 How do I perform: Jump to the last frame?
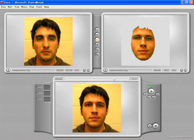(157, 94)
